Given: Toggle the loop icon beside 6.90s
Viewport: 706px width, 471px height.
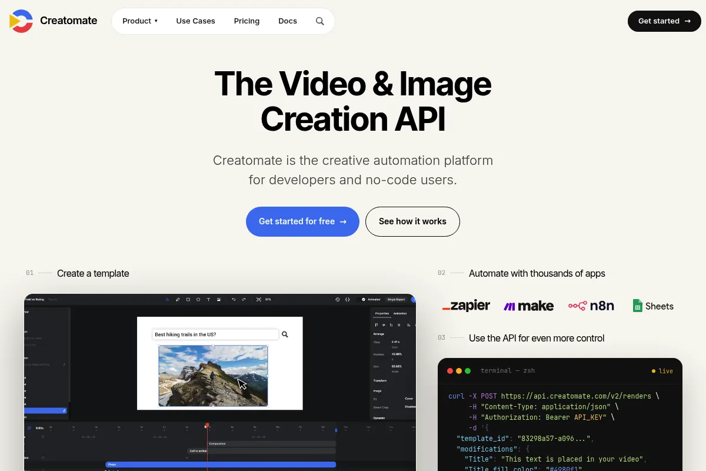Looking at the screenshot, I should click(29, 428).
